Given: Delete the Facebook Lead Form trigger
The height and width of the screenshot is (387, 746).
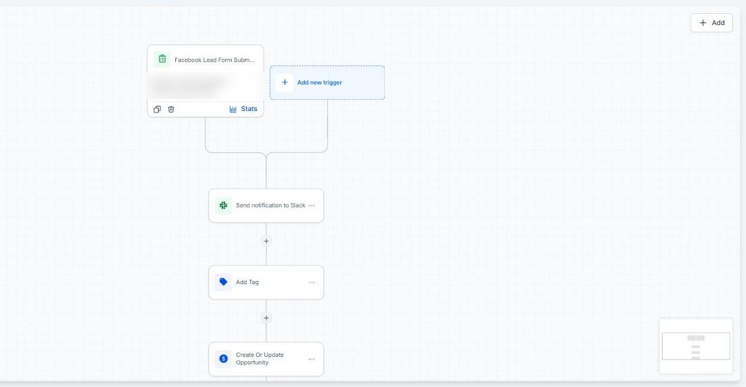Looking at the screenshot, I should 171,109.
